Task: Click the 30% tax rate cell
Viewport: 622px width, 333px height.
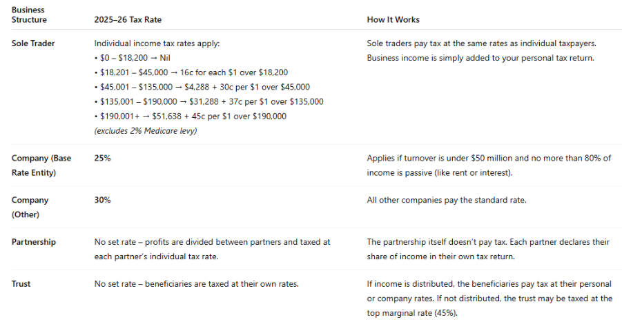Action: point(102,200)
